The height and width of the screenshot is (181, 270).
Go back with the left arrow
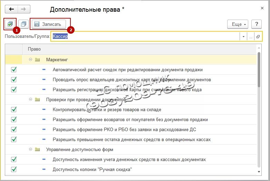click(11, 9)
